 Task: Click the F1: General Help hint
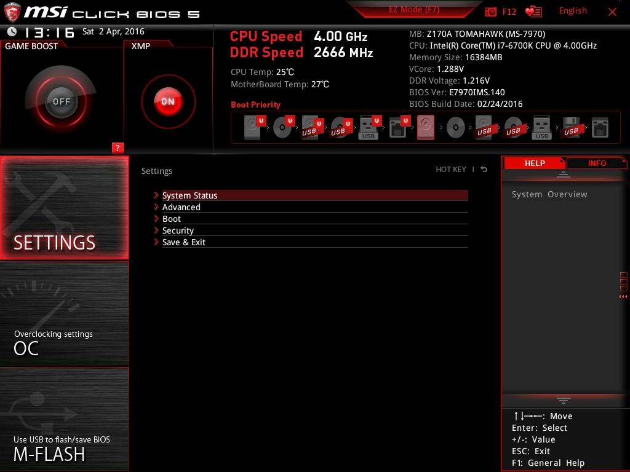pos(548,463)
